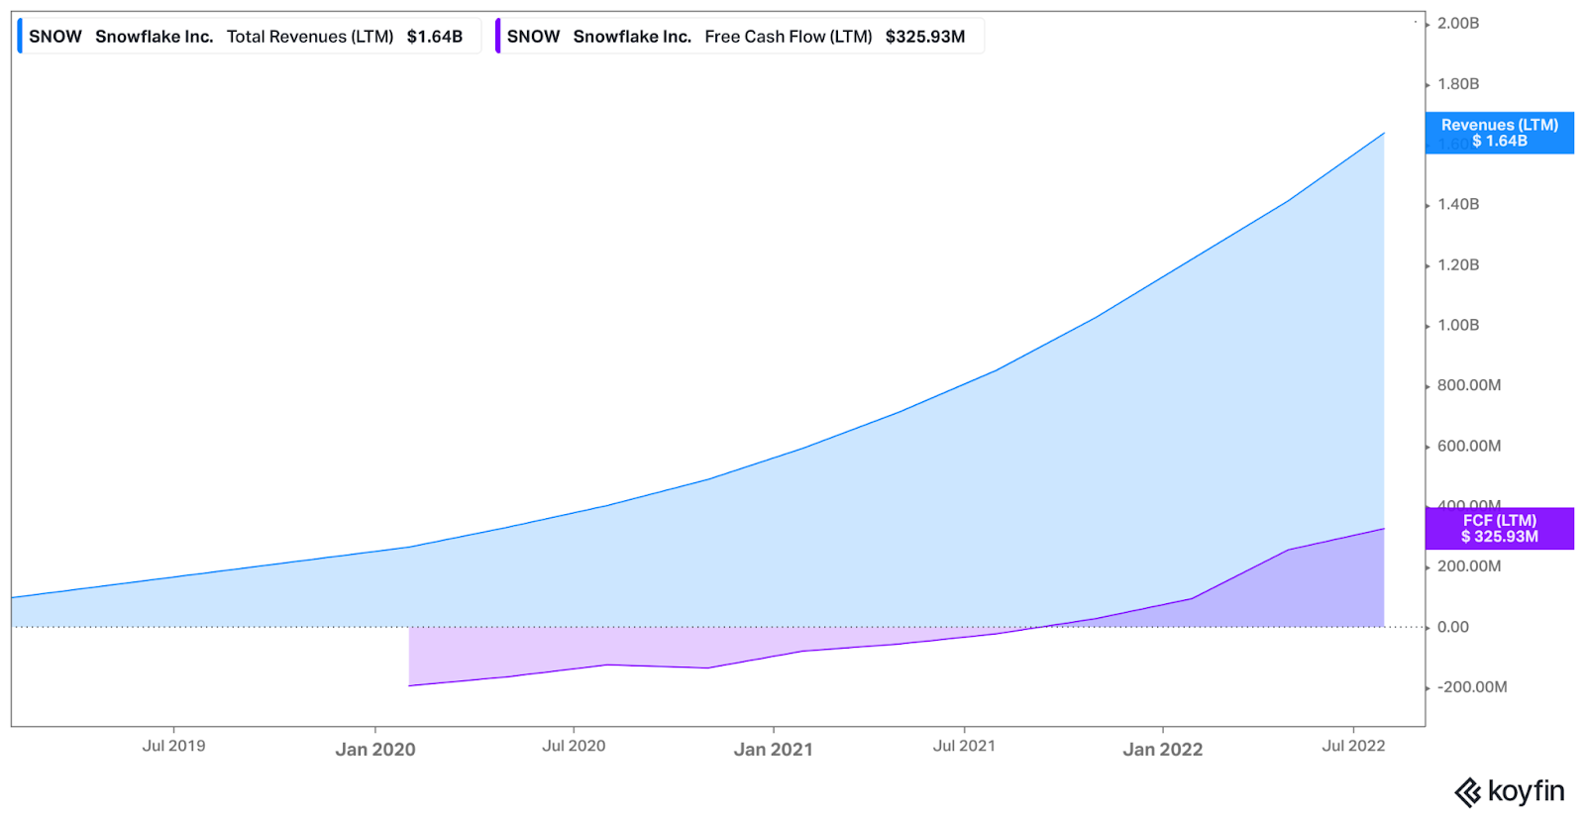Click the Jul 2019 x-axis label
The width and height of the screenshot is (1585, 819).
174,746
